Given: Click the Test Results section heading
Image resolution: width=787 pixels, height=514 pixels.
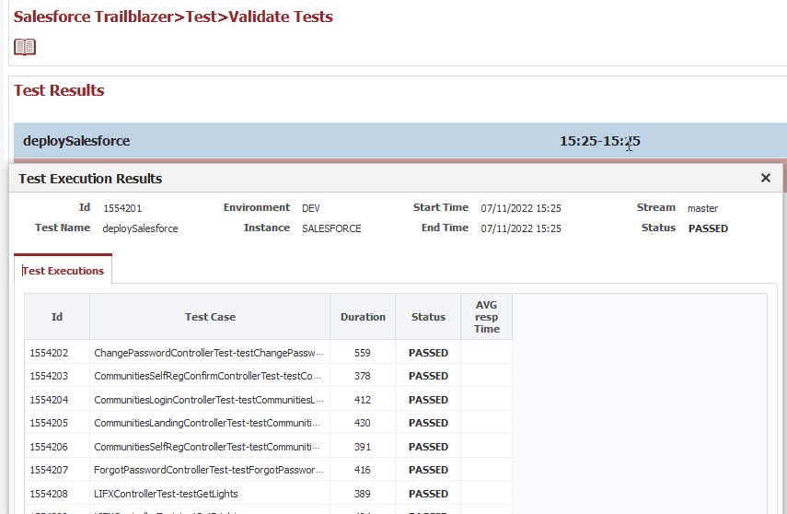Looking at the screenshot, I should [59, 90].
